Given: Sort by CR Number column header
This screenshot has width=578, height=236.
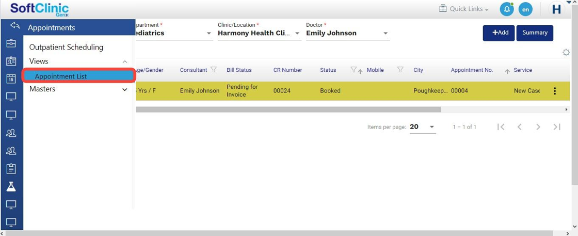Looking at the screenshot, I should click(287, 70).
